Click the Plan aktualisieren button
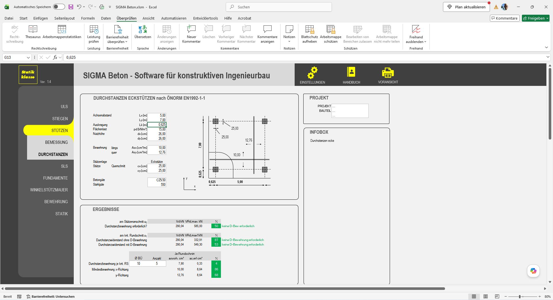 466,7
